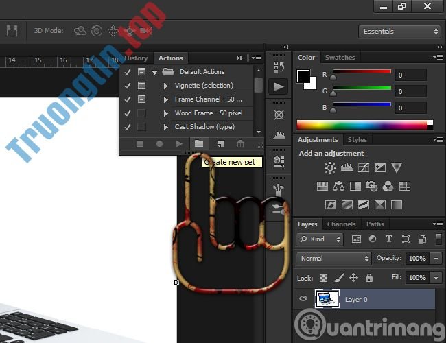Viewport: 446px width, 343px height.
Task: Open the Fill slider dropdown arrow
Action: pyautogui.click(x=436, y=278)
